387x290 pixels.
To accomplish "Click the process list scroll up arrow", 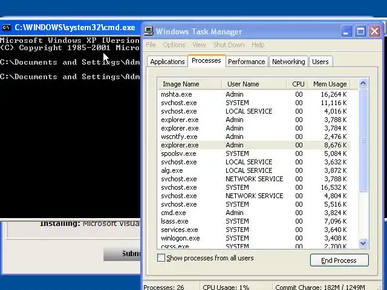I will click(x=363, y=83).
